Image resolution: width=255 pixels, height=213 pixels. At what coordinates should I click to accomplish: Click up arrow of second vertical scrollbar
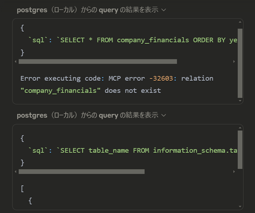pyautogui.click(x=240, y=128)
